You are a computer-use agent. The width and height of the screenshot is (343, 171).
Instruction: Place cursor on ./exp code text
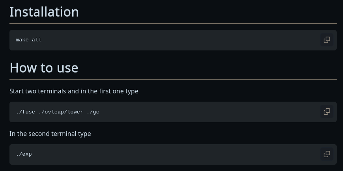click(24, 154)
